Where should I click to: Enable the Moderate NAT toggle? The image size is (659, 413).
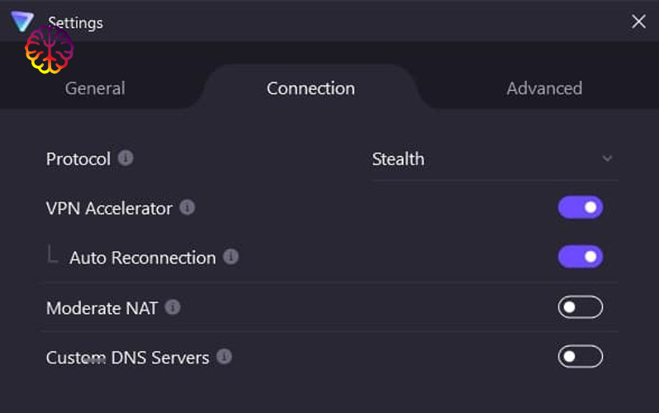580,307
